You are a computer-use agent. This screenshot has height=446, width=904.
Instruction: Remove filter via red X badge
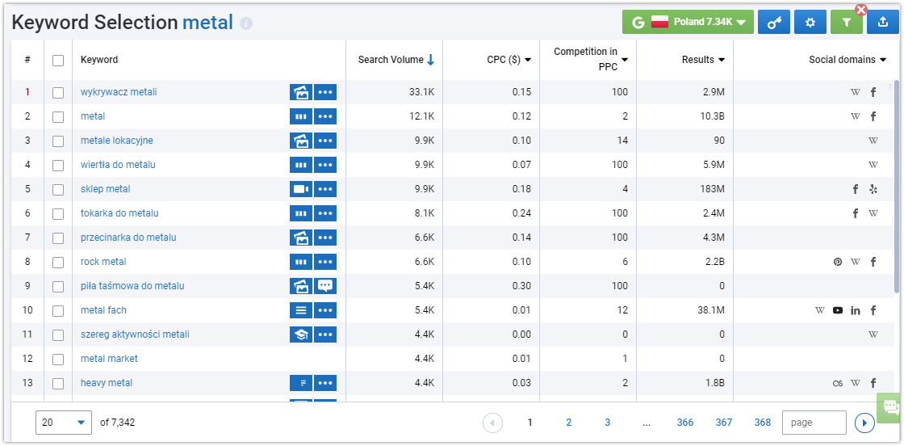coord(861,9)
